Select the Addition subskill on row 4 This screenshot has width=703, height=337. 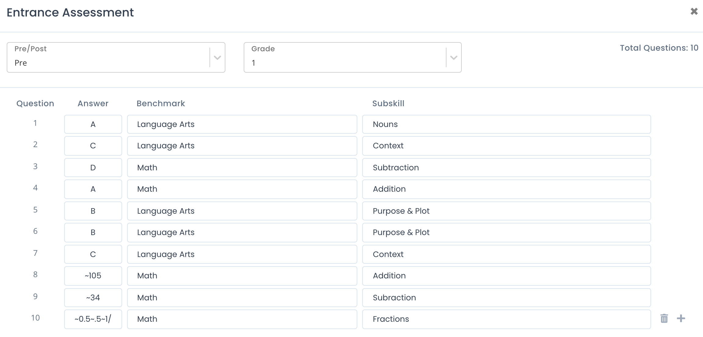[x=506, y=189]
